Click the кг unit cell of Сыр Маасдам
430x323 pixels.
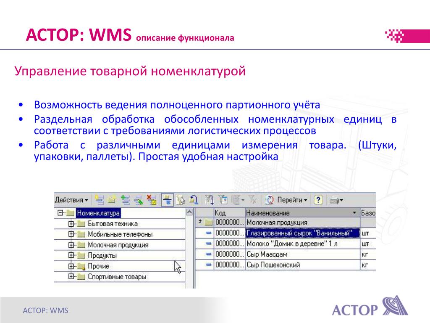tap(368, 254)
